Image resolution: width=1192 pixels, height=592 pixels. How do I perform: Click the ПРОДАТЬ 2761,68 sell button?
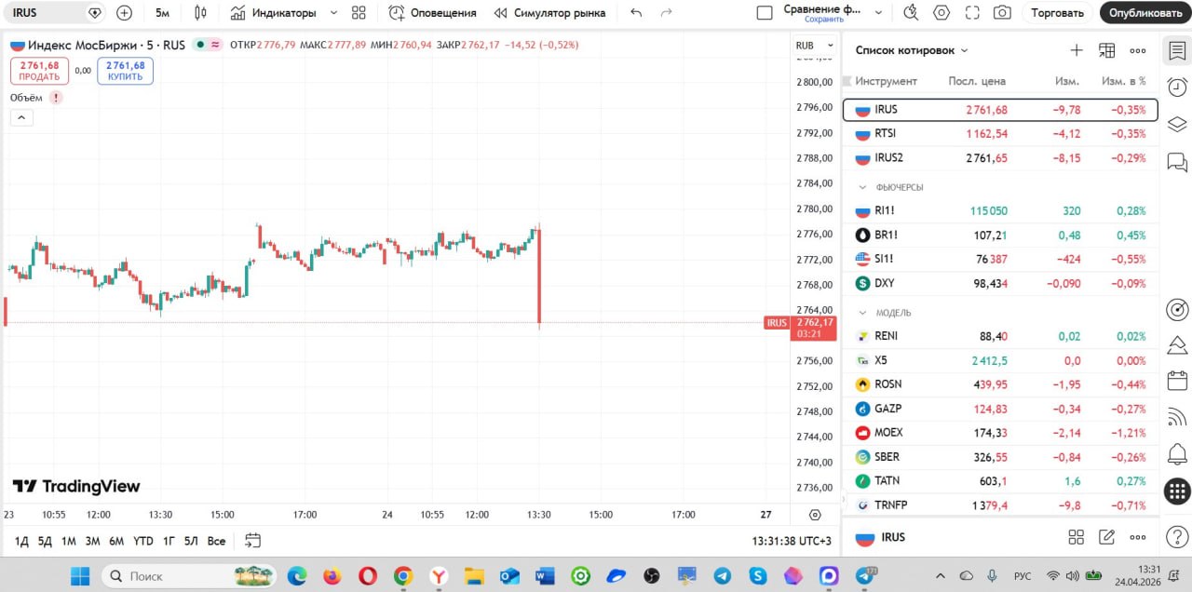tap(39, 71)
